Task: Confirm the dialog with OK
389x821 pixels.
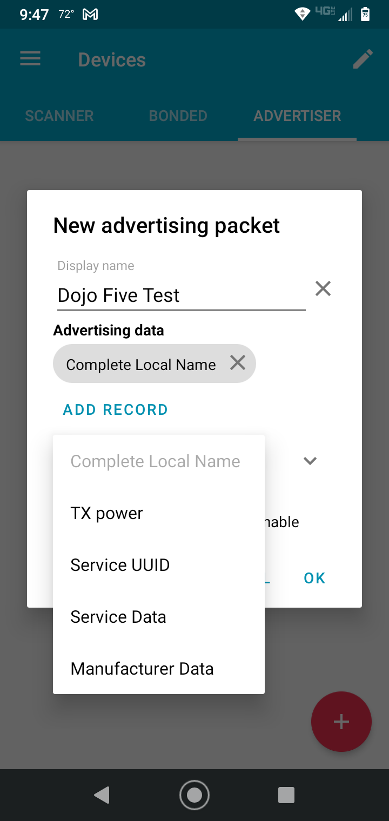Action: 314,578
